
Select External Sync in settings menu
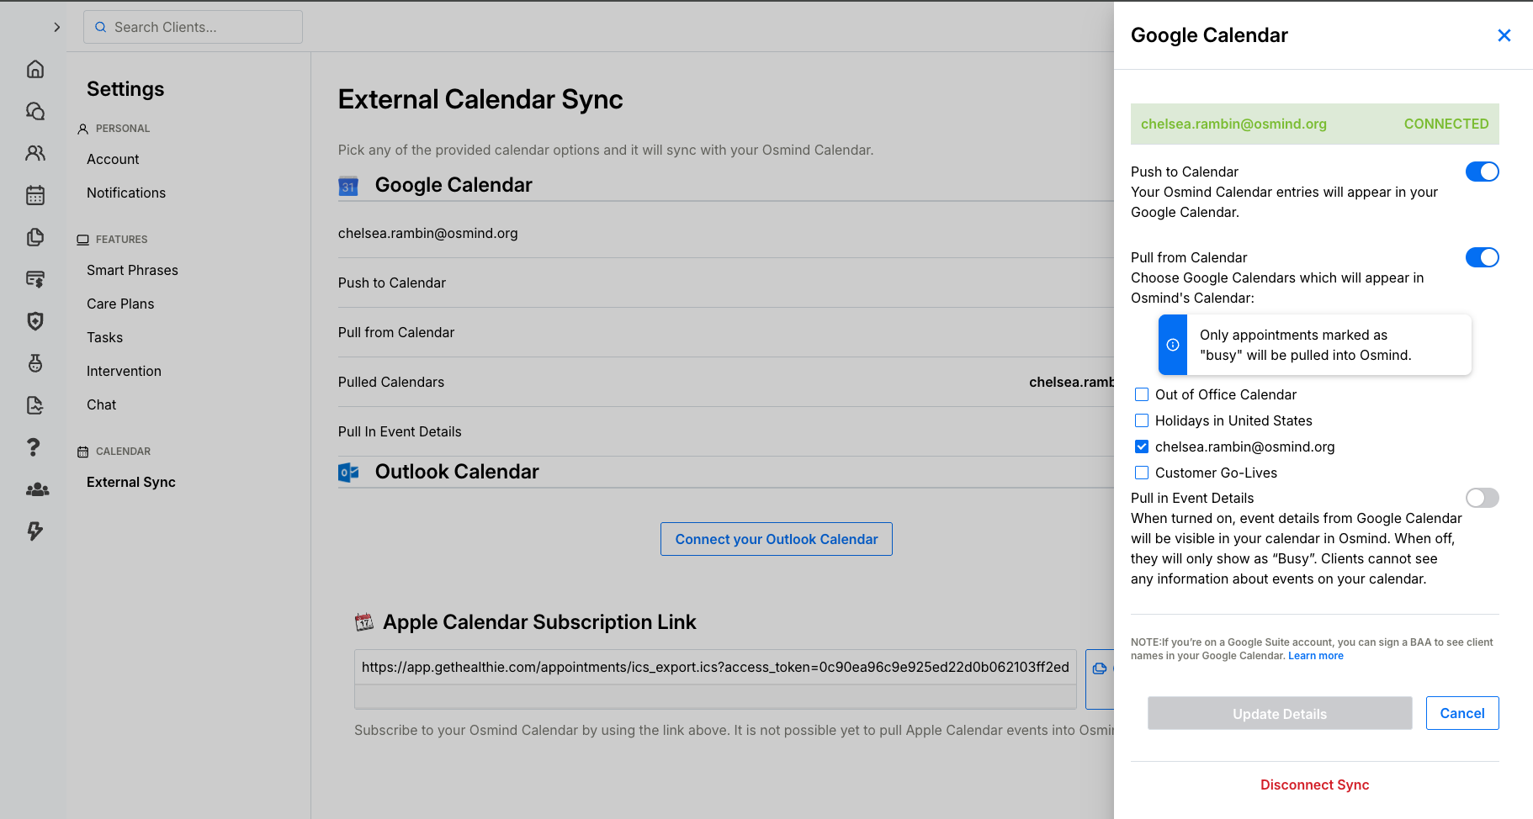tap(131, 482)
